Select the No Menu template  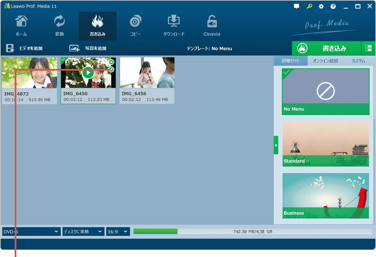[x=326, y=91]
